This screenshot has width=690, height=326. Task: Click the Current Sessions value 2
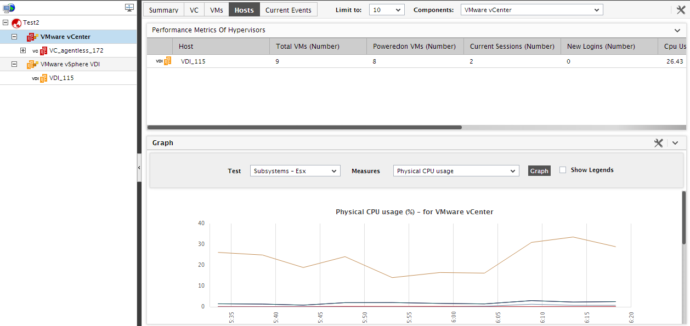pyautogui.click(x=472, y=61)
